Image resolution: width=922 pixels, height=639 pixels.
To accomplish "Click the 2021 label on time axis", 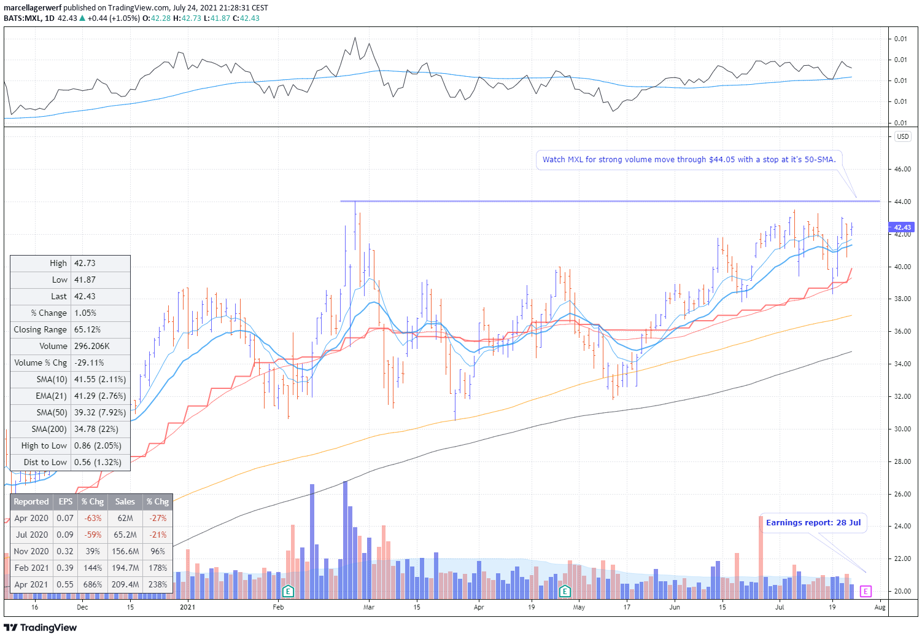I will click(x=187, y=607).
